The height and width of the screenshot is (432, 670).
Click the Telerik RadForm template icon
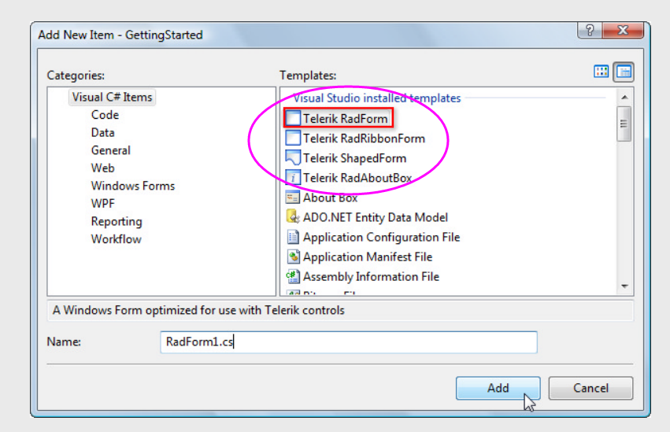293,118
